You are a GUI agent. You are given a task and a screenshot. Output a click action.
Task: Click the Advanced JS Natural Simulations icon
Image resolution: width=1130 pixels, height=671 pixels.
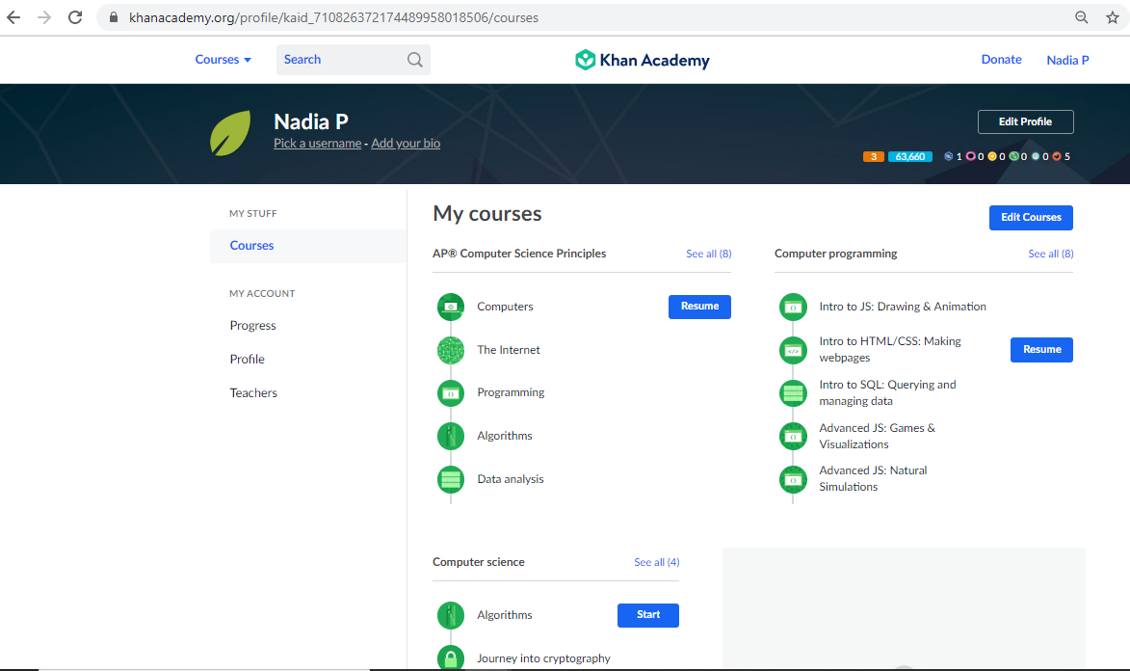coord(794,479)
